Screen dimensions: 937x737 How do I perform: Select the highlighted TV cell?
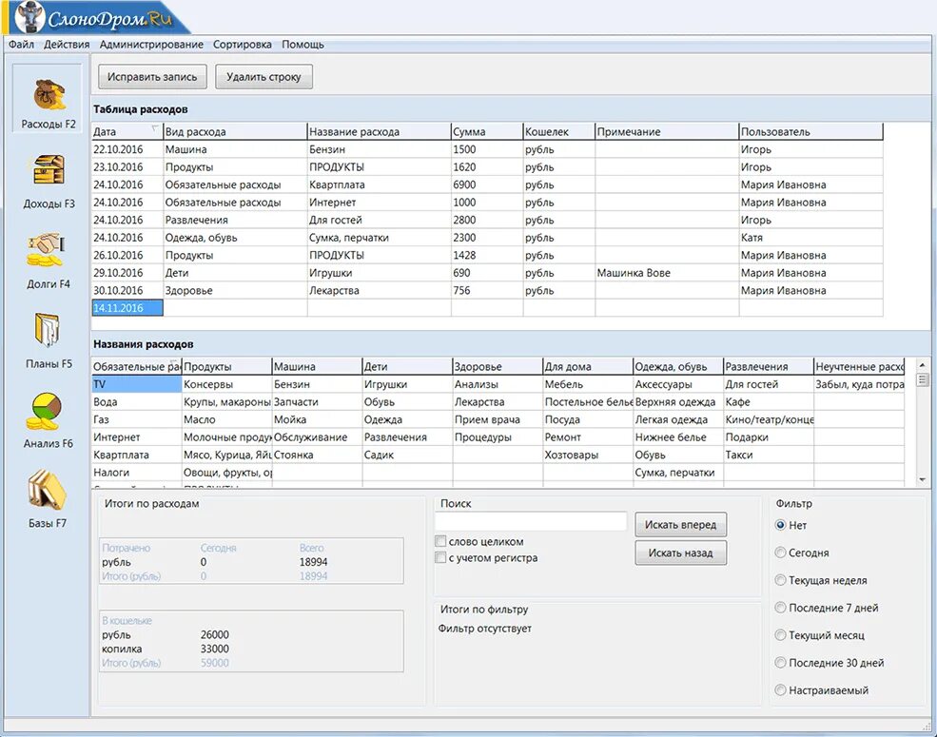[x=137, y=384]
